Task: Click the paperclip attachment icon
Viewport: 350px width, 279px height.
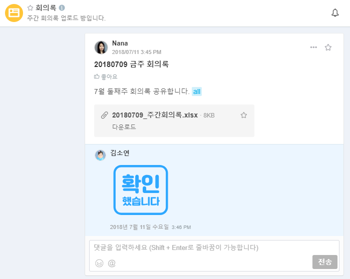Action: pyautogui.click(x=104, y=115)
